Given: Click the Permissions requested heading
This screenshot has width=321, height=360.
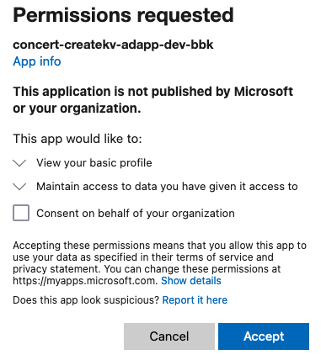Looking at the screenshot, I should [123, 15].
